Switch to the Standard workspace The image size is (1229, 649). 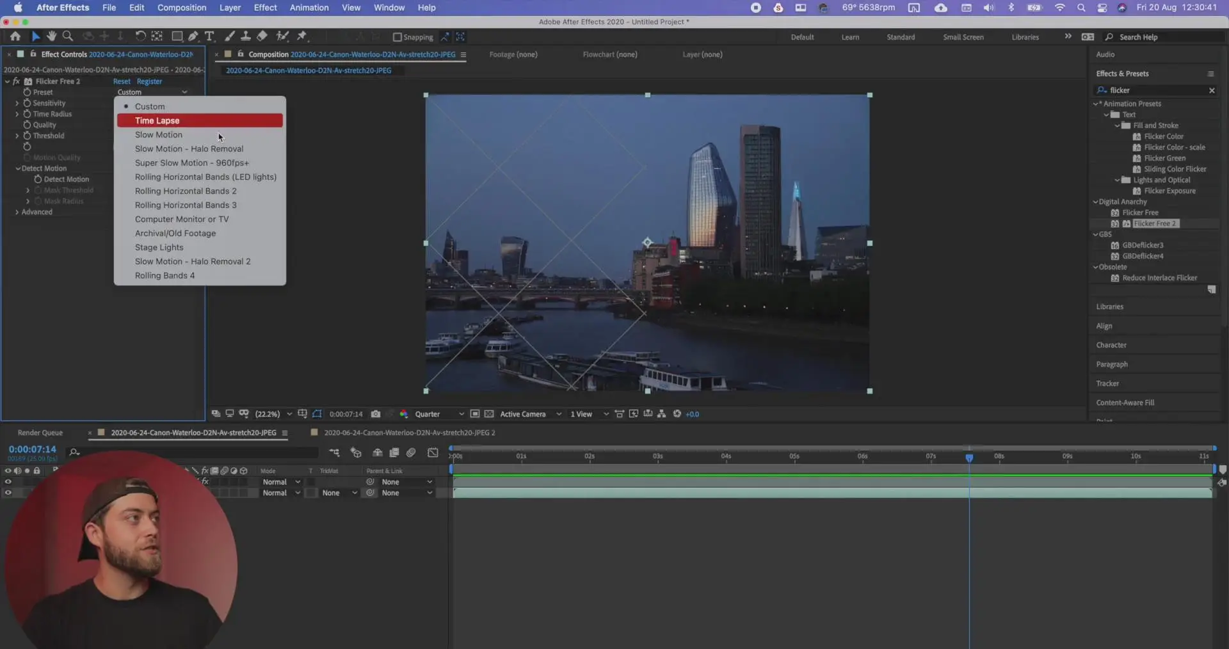[901, 37]
